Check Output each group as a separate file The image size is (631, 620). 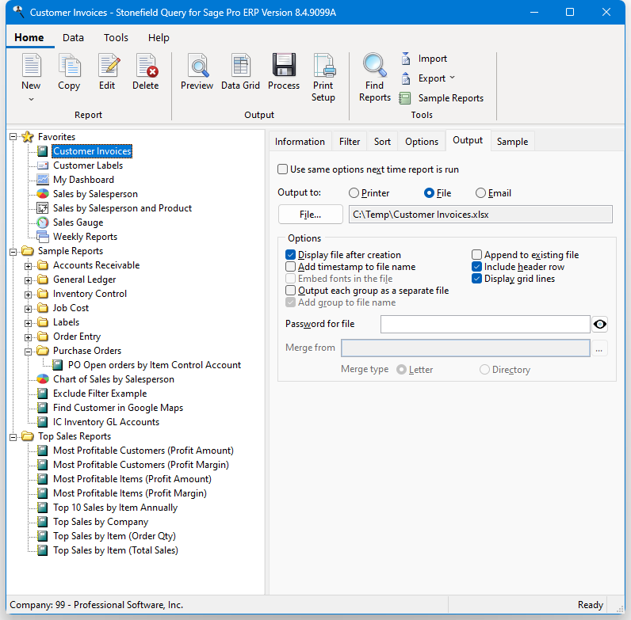(x=291, y=291)
